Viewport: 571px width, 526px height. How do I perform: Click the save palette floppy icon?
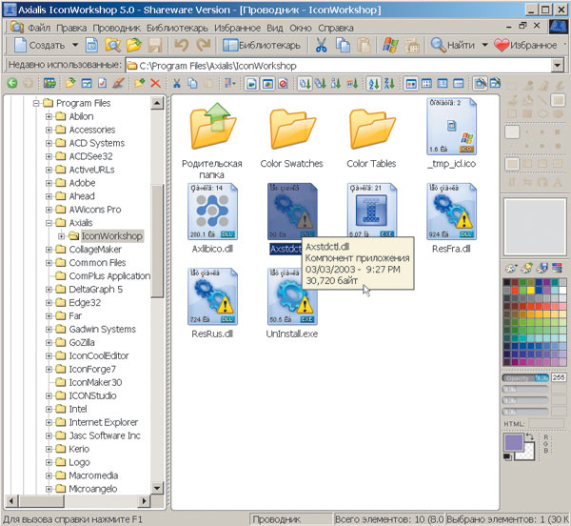point(541,268)
